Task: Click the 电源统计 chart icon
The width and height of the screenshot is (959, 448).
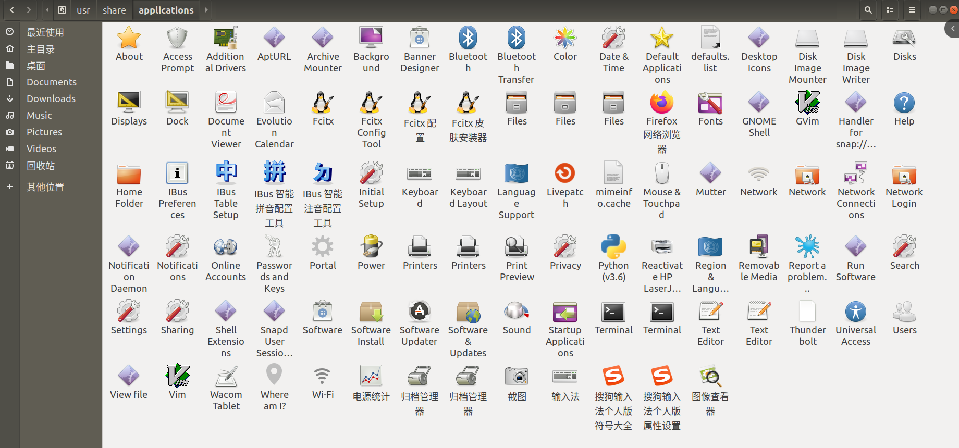Action: point(371,376)
